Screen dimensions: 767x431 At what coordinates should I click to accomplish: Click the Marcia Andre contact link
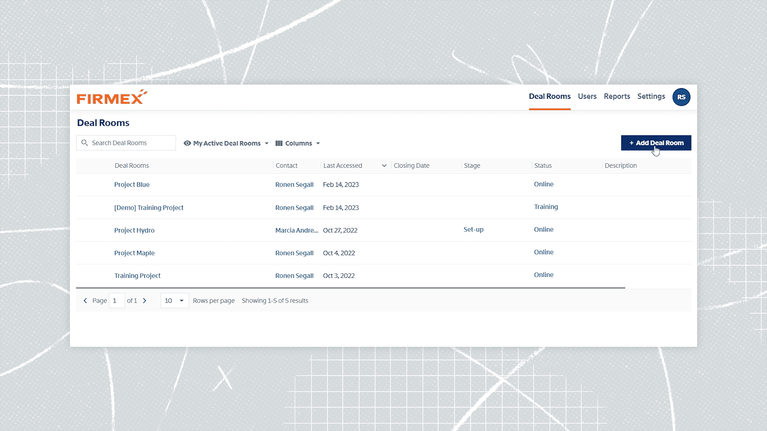point(296,230)
